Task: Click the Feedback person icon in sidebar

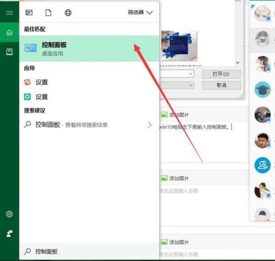Action: (x=9, y=233)
